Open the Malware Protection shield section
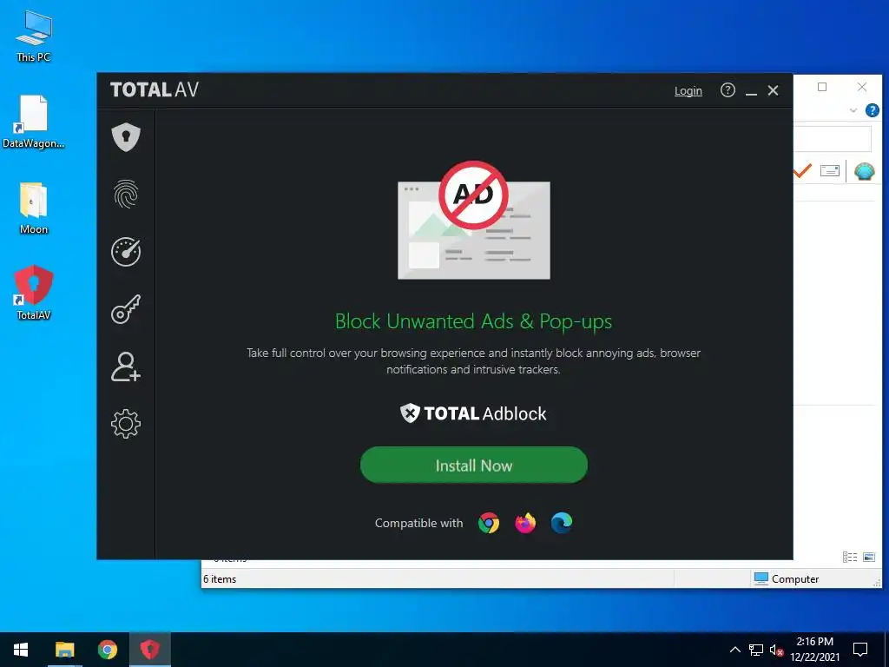 [126, 136]
